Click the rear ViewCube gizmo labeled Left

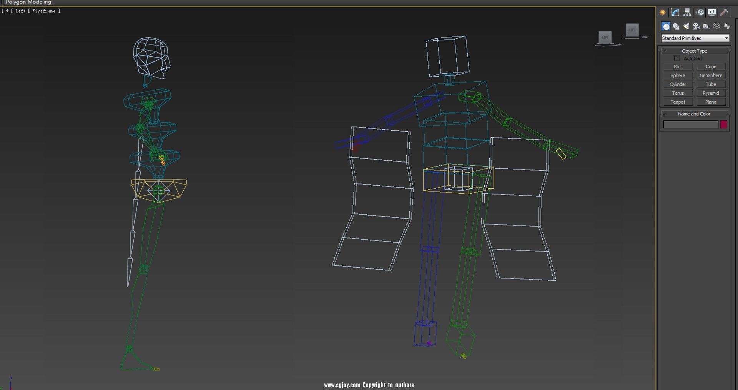coord(632,30)
